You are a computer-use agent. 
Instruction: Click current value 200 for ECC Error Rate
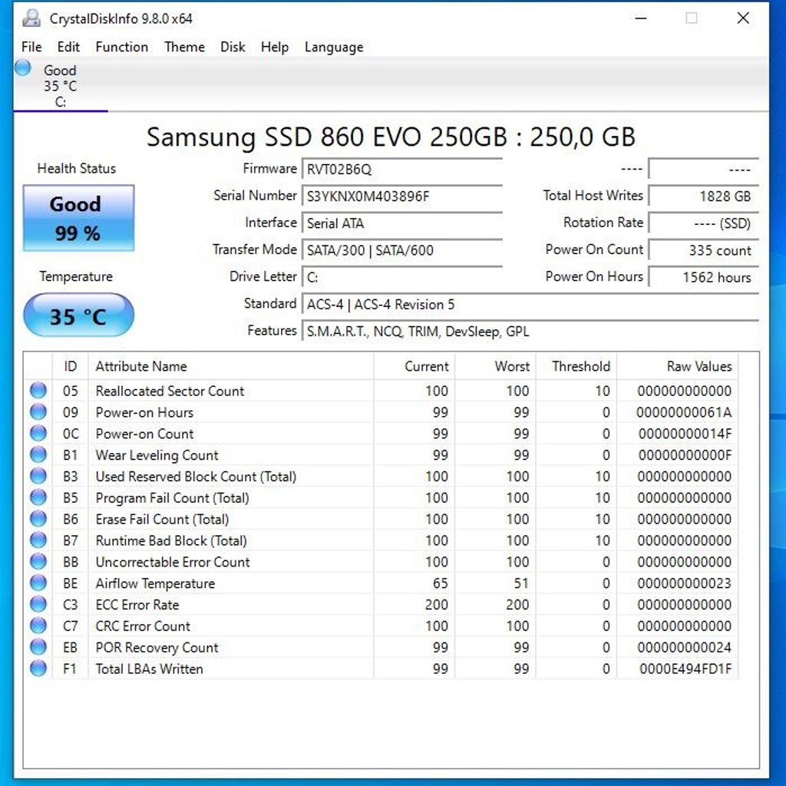tap(436, 605)
